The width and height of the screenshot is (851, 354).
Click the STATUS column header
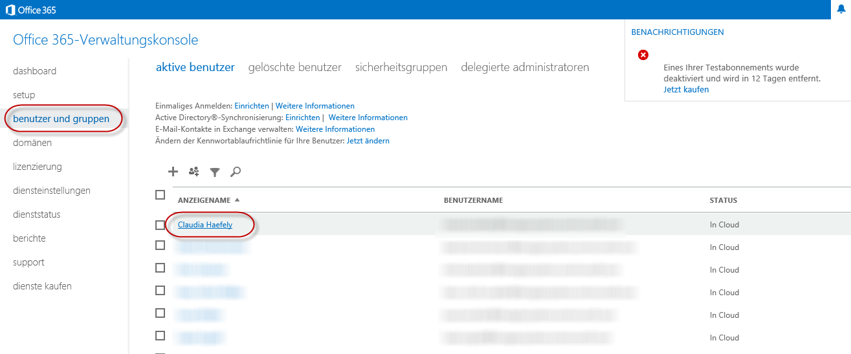(724, 200)
